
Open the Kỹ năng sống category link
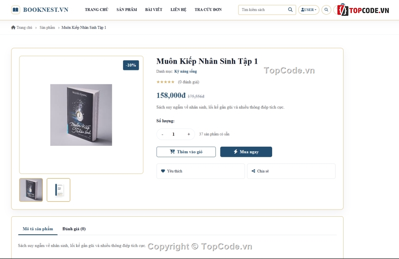(186, 71)
